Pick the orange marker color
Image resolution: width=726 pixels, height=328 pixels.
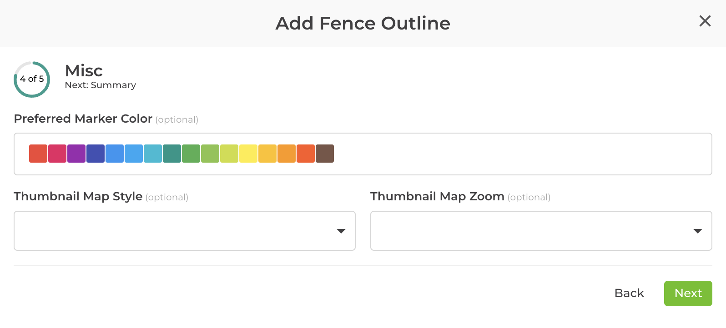(286, 153)
